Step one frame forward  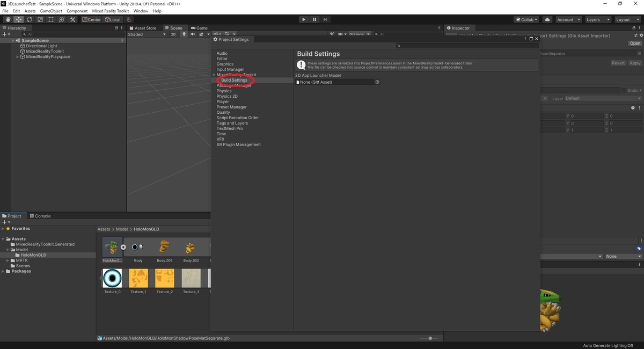click(325, 19)
